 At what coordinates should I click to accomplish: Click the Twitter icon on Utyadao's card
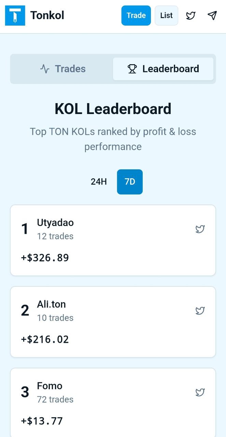[200, 229]
